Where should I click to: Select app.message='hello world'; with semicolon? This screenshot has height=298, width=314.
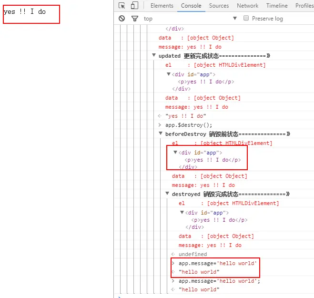[x=219, y=281]
